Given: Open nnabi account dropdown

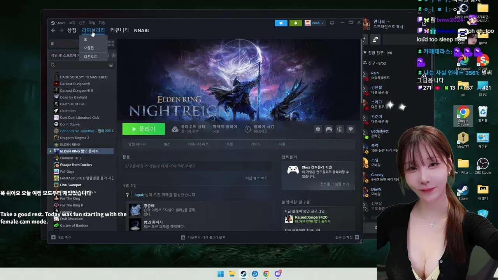Looking at the screenshot, I should [314, 23].
